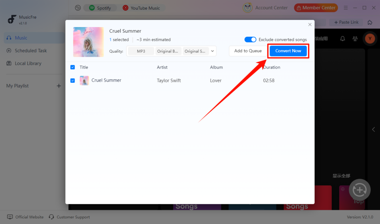Viewport: 380px width, 224px height.
Task: Click the notification bell icon
Action: pyautogui.click(x=343, y=39)
